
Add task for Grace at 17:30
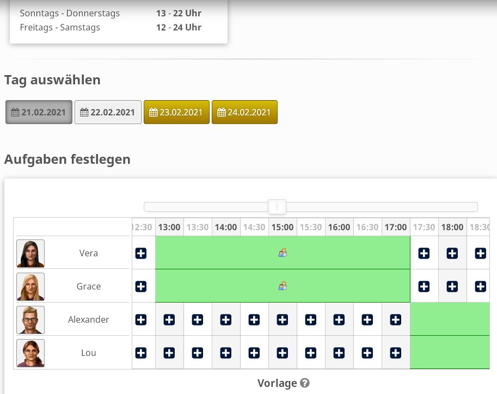[x=424, y=286]
